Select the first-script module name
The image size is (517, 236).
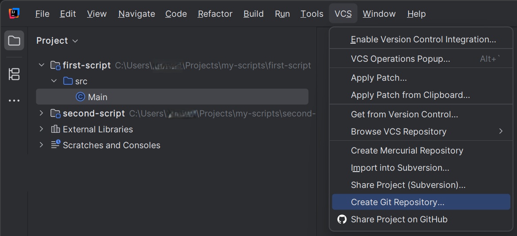coord(87,65)
